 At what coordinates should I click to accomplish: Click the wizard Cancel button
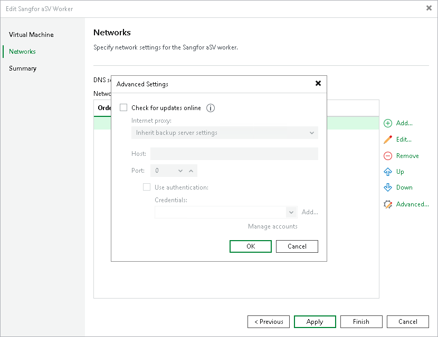(407, 322)
